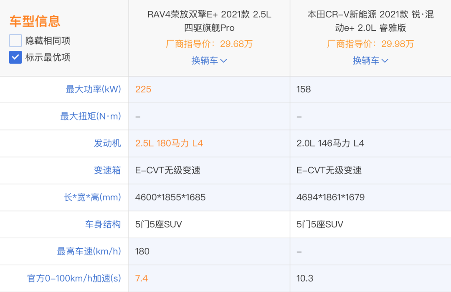Click the 最高车速(km/h) row label
The image size is (451, 292).
89,251
